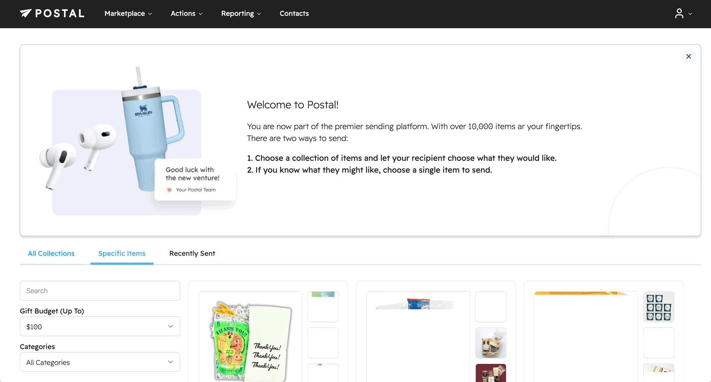Expand the Marketplace menu
Screen dimensions: 711x382
(128, 13)
